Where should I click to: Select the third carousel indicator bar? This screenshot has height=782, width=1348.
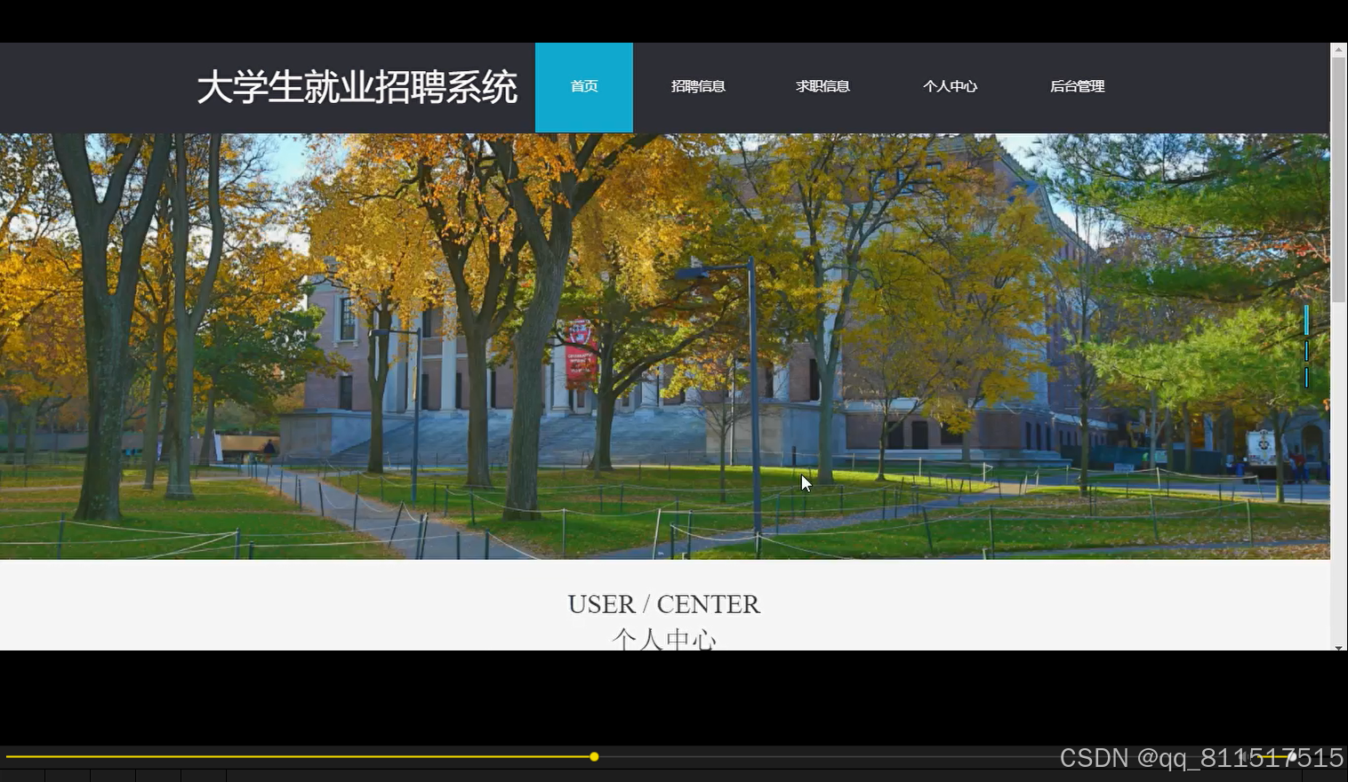1306,378
